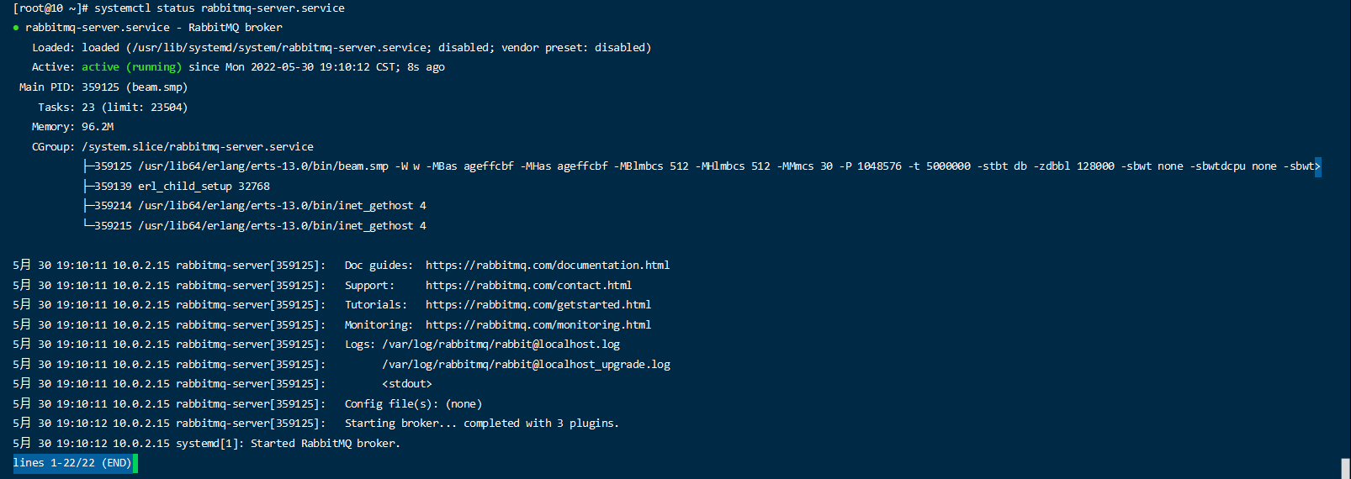Select the 359215 inet_gethost process entry

[260, 226]
